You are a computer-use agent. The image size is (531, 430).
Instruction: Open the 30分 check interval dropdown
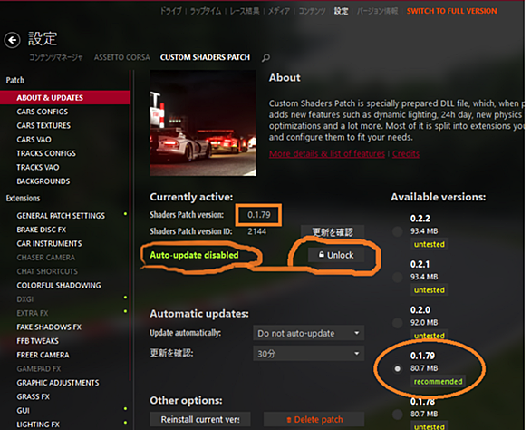[308, 354]
